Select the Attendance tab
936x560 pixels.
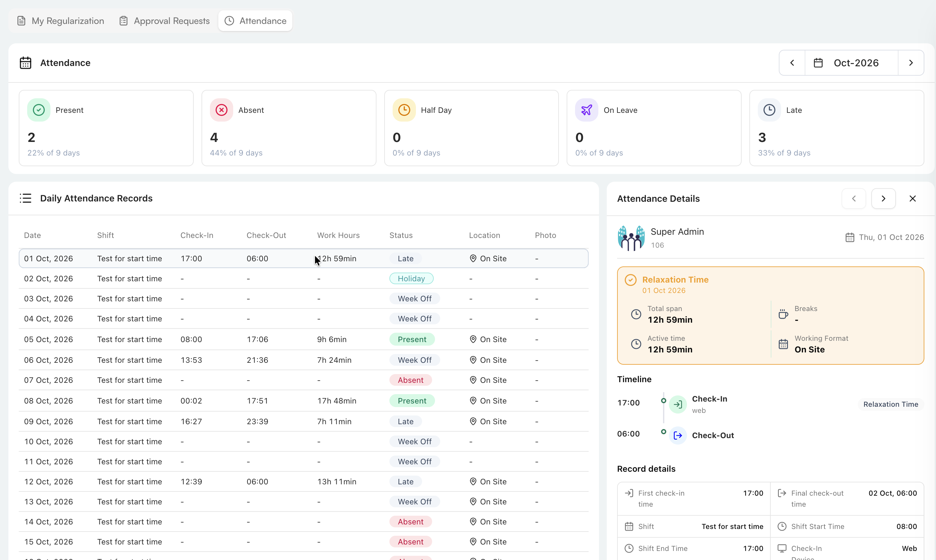coord(255,21)
